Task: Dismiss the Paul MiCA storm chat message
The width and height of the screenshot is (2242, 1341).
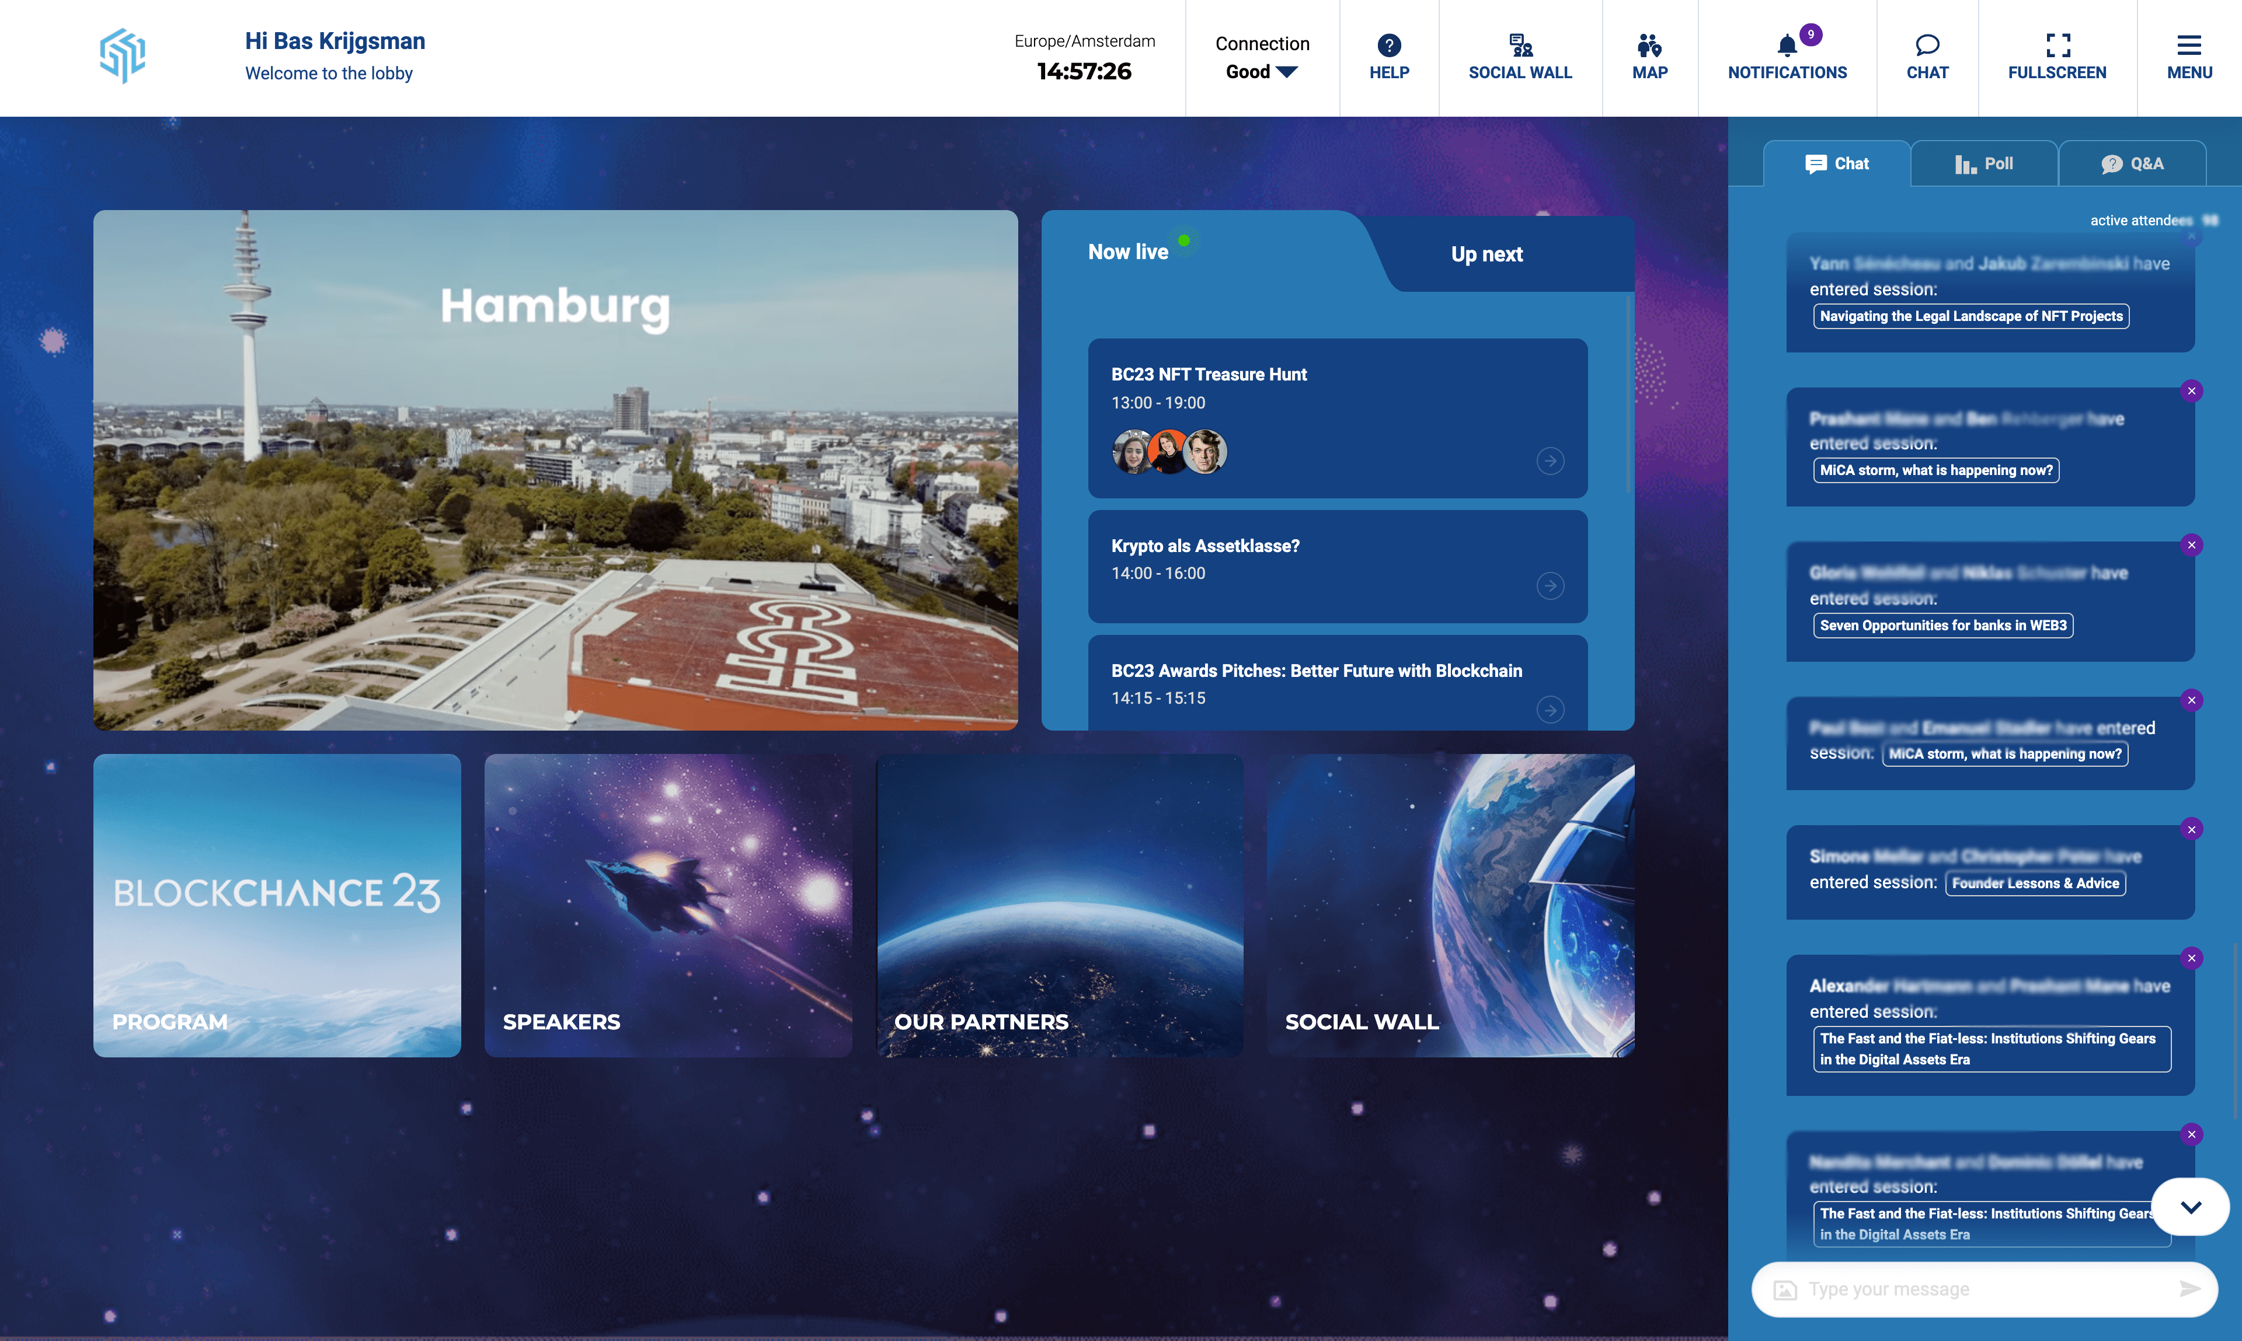Action: [2191, 700]
